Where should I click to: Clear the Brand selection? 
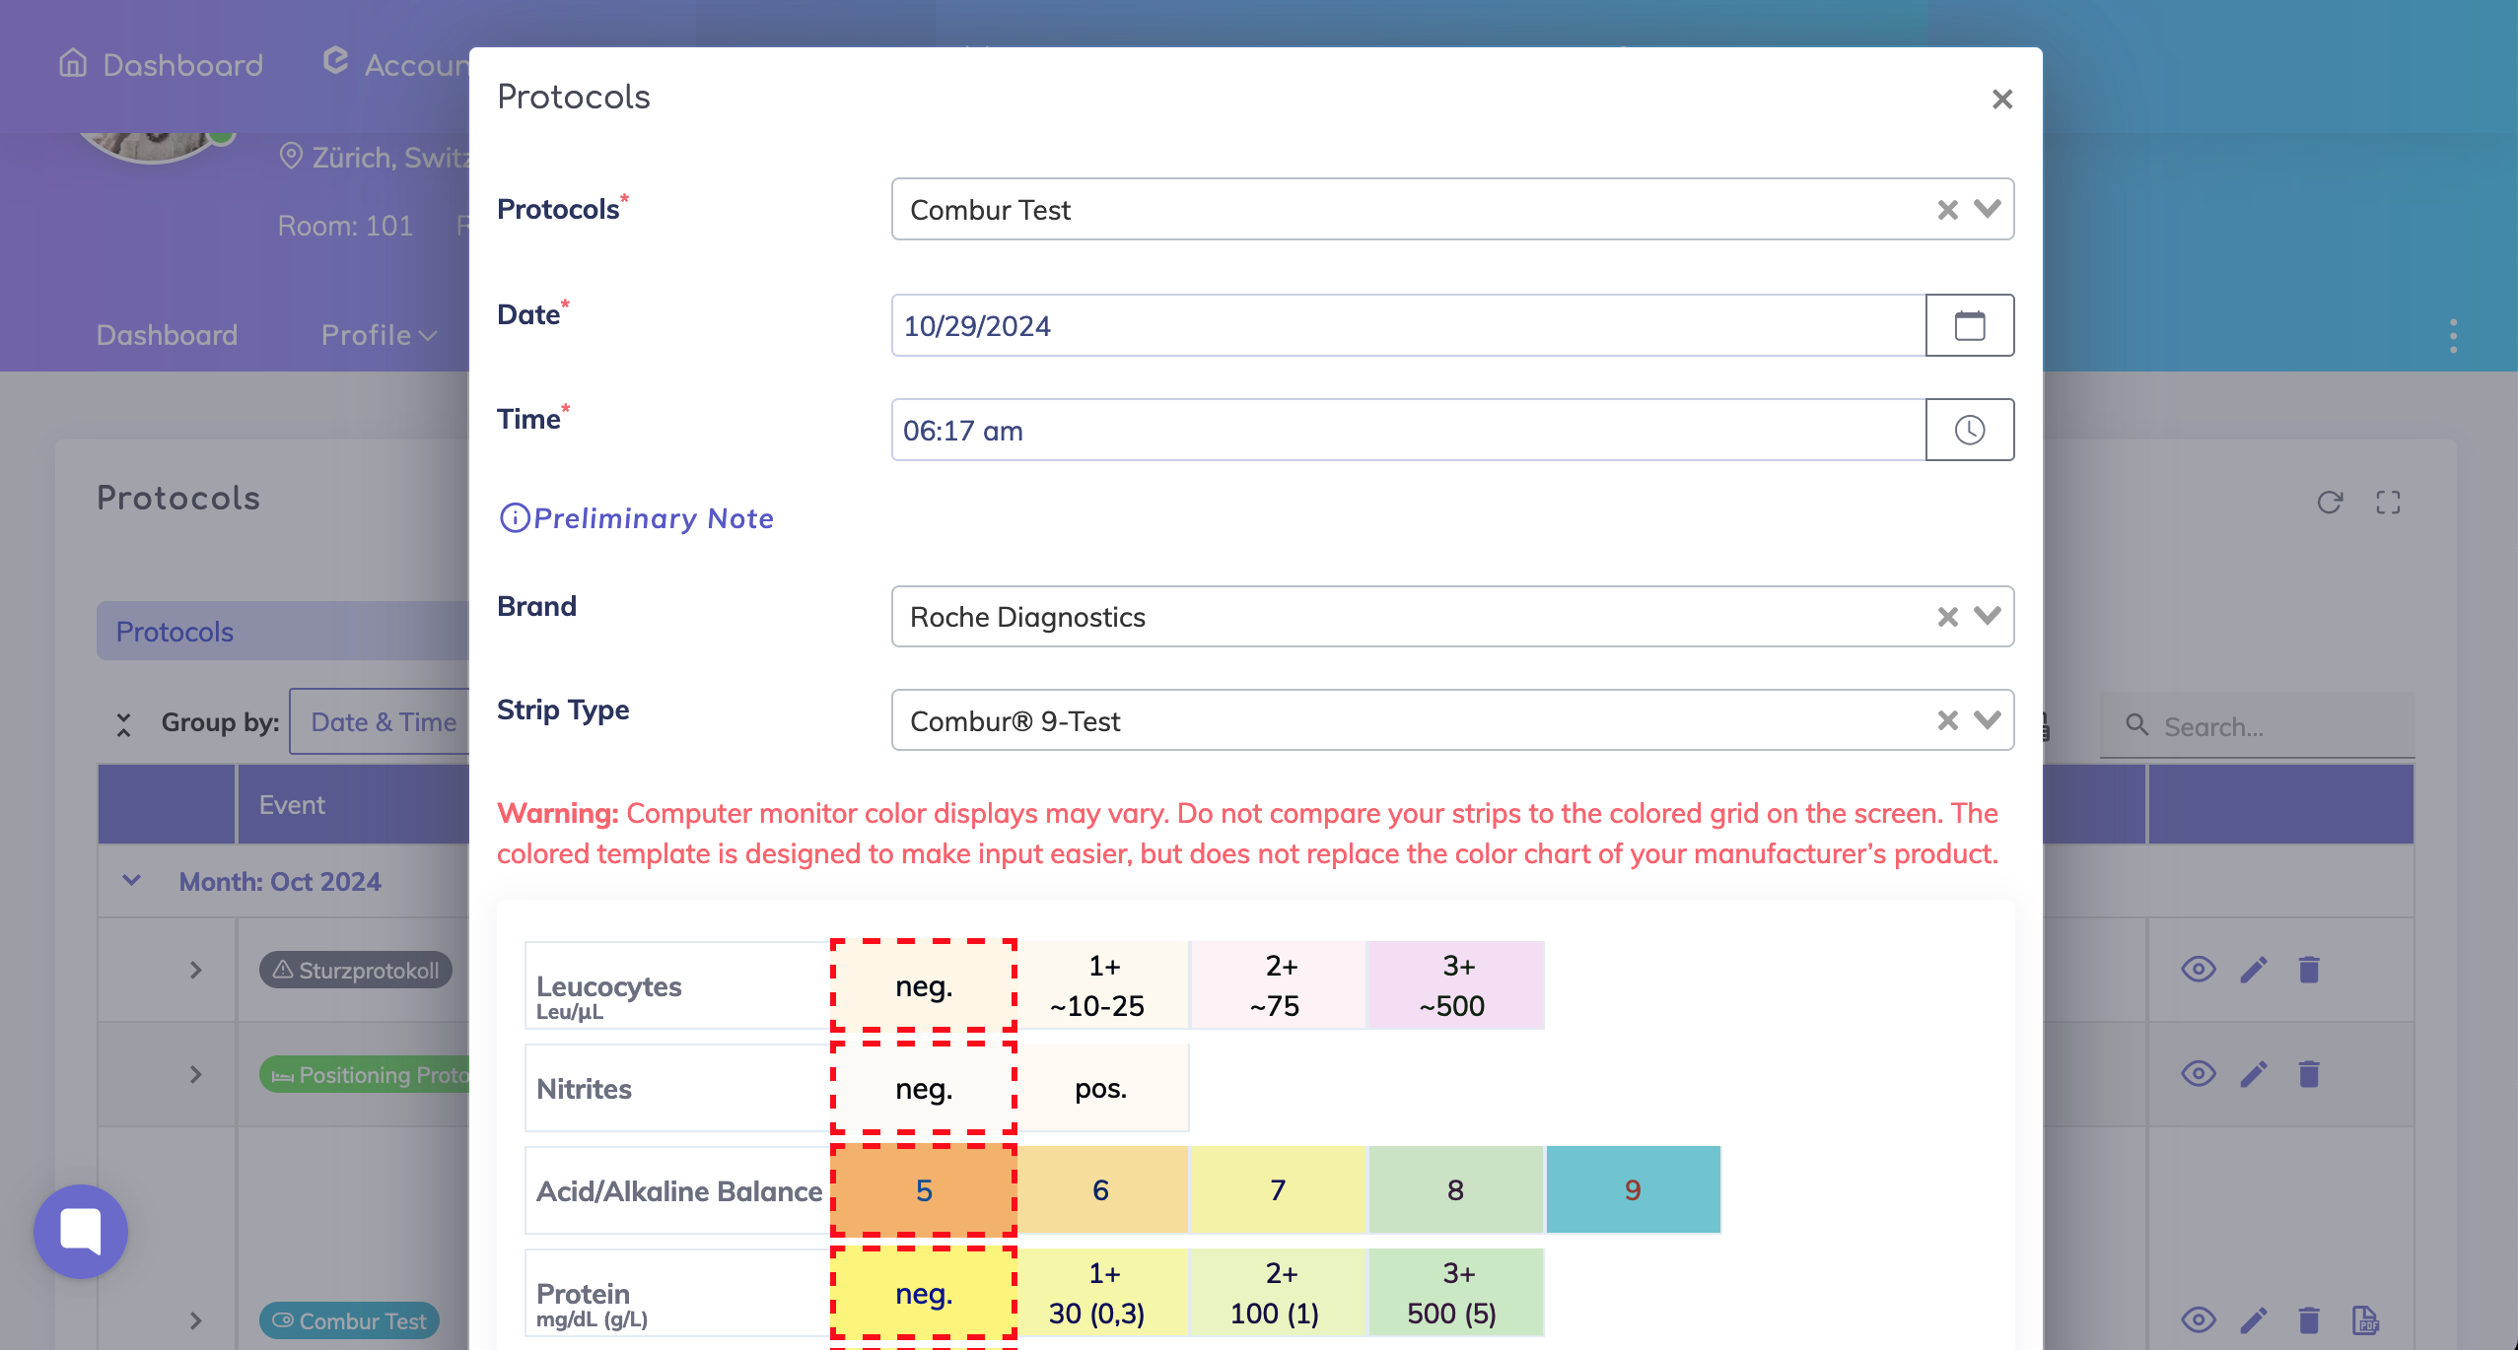(x=1947, y=617)
